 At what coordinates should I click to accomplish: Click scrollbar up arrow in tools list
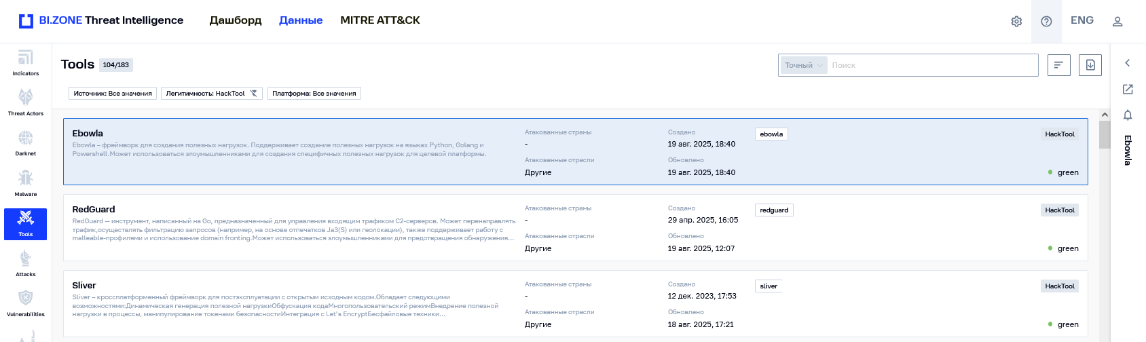[1105, 115]
